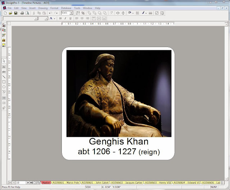Open line thickness options icon

(150, 13)
